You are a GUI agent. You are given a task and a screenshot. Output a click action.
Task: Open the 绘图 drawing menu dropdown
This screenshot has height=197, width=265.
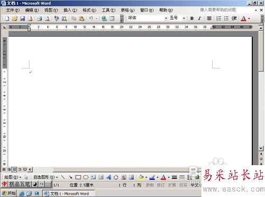click(x=12, y=177)
